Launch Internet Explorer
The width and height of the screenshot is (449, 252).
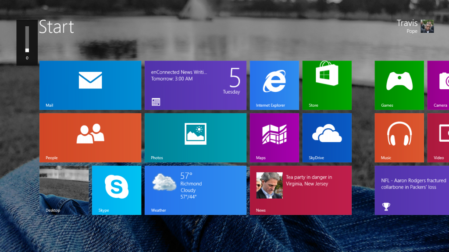[274, 85]
